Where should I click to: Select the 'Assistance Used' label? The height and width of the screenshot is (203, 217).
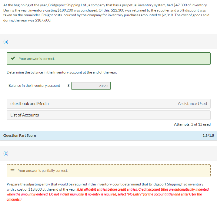(192, 104)
